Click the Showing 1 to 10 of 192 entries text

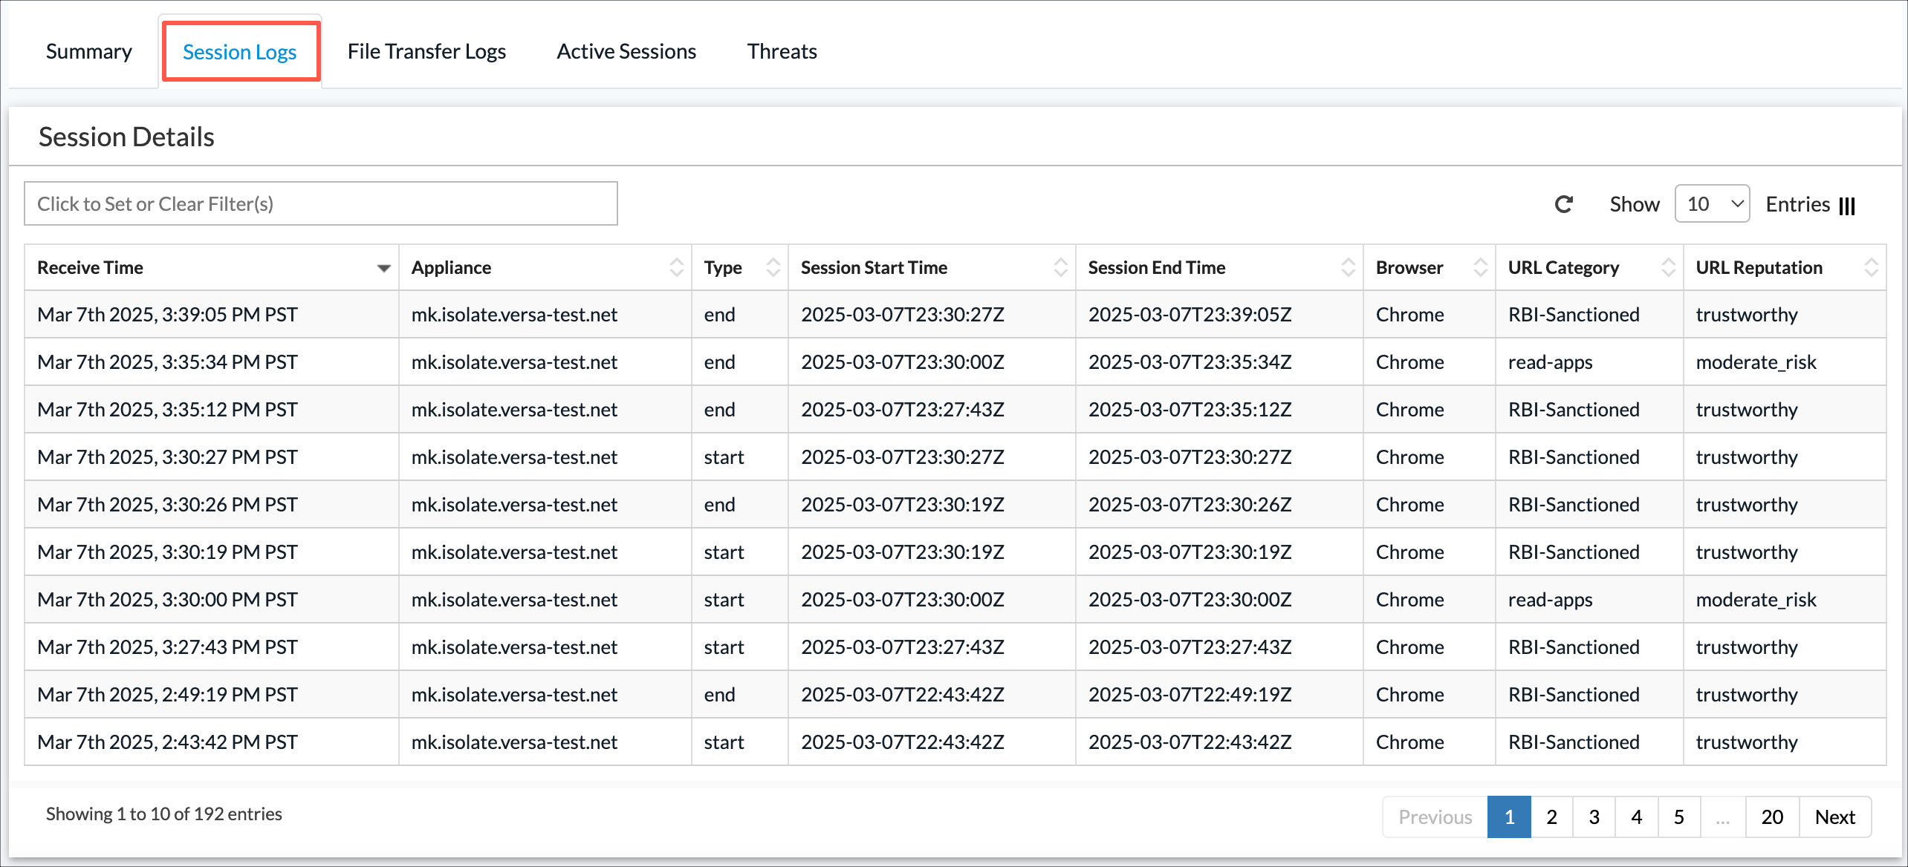pyautogui.click(x=164, y=814)
